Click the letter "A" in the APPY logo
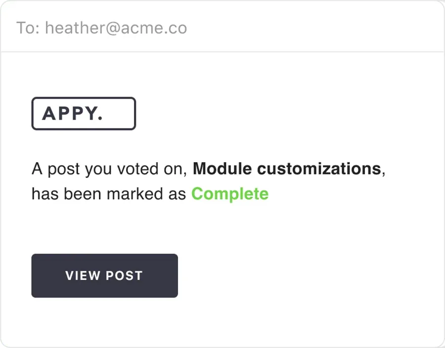The height and width of the screenshot is (348, 445). point(48,114)
